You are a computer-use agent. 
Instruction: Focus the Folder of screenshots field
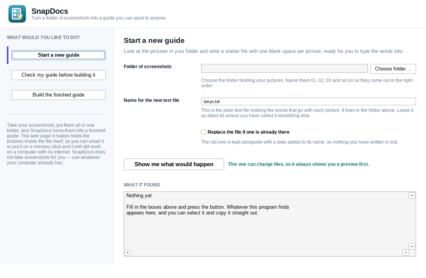[284, 69]
